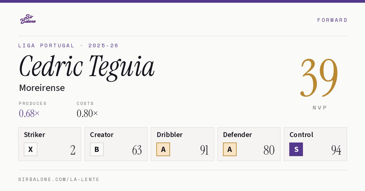365x191 pixels.
Task: Select the Defender rating card
Action: coord(249,144)
